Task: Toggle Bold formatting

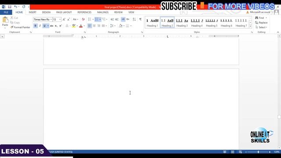Action: [x=36, y=26]
